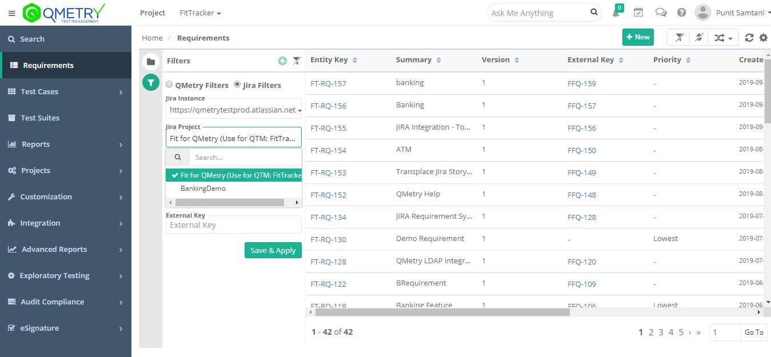This screenshot has width=771, height=357.
Task: Open Advanced Reports in sidebar
Action: tap(66, 249)
